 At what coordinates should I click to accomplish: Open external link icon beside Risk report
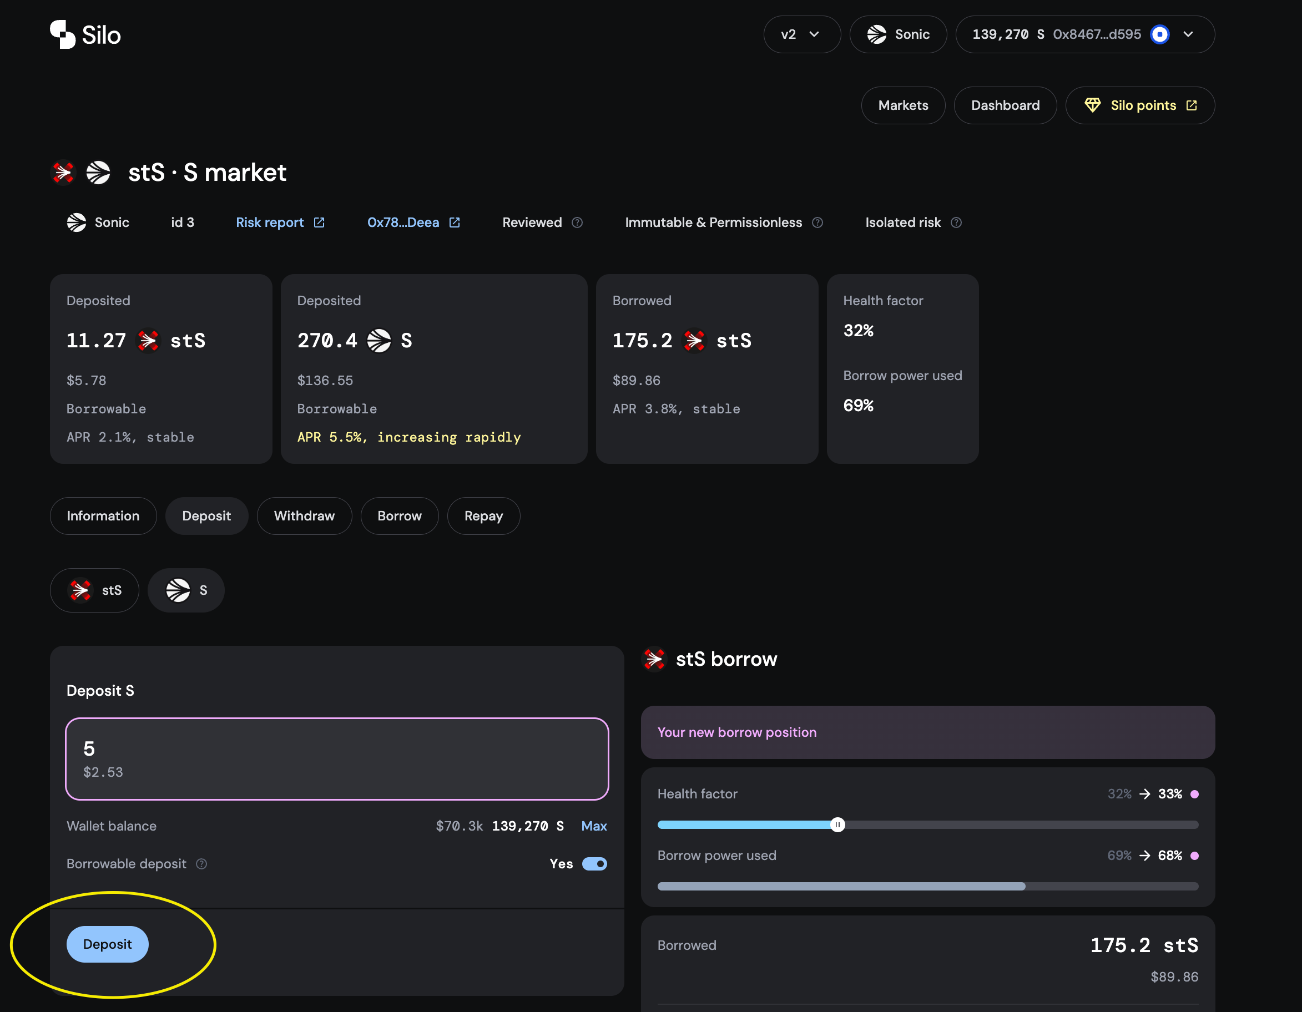pos(319,222)
